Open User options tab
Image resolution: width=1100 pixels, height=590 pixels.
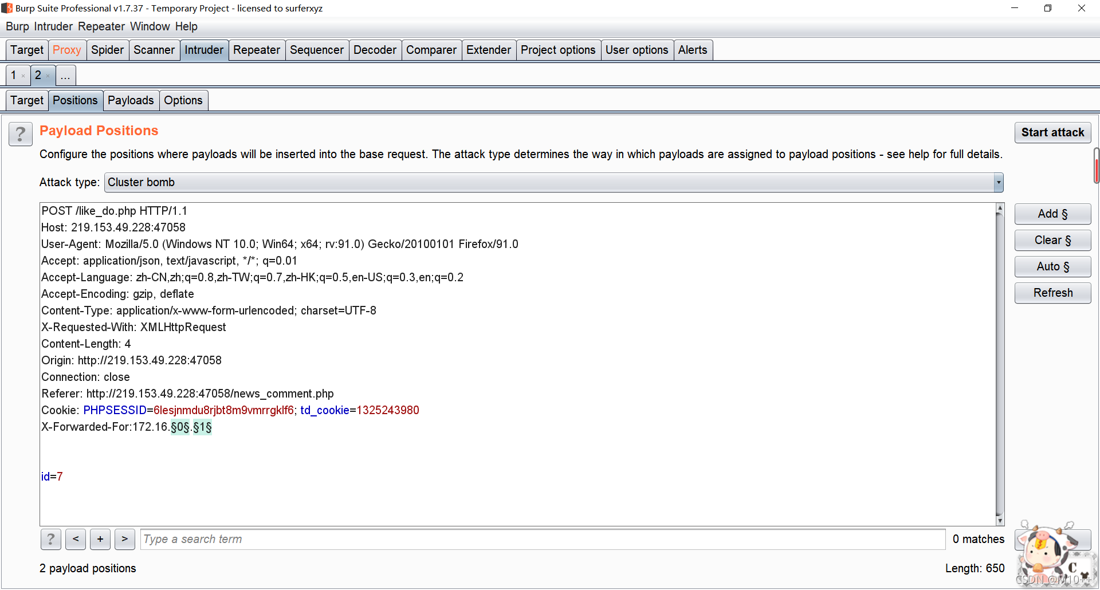tap(637, 50)
